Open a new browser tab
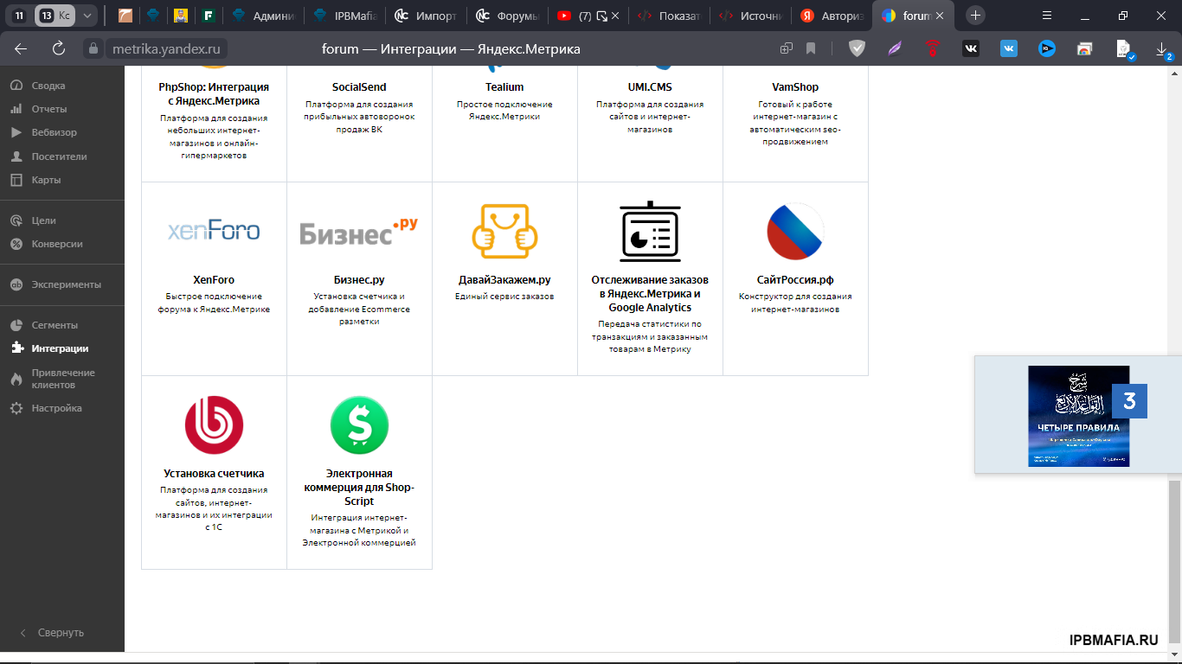Viewport: 1182px width, 664px height. [x=975, y=15]
